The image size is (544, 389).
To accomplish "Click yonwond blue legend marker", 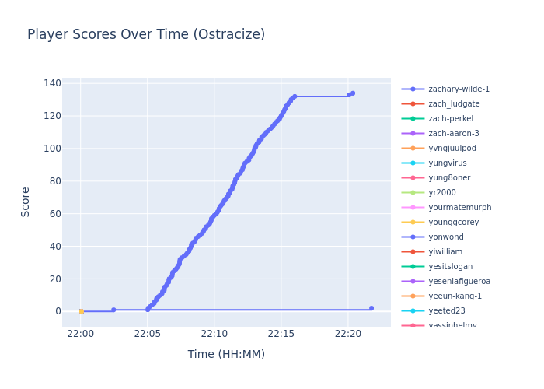I will 413,237.
